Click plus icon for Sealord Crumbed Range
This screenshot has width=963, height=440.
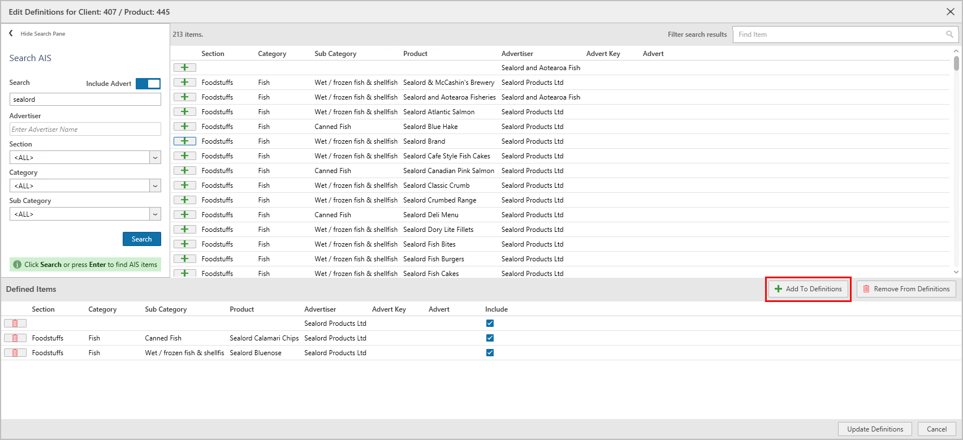(x=184, y=200)
